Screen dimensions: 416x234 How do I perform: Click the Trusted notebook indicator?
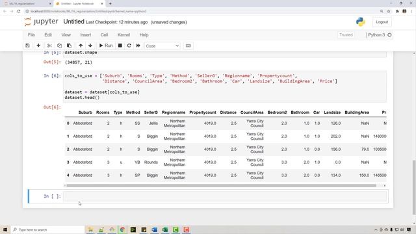(346, 34)
